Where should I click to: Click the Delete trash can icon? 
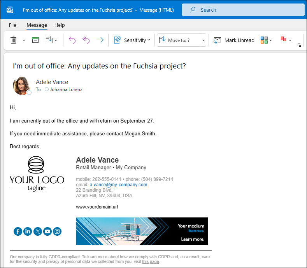tap(13, 40)
